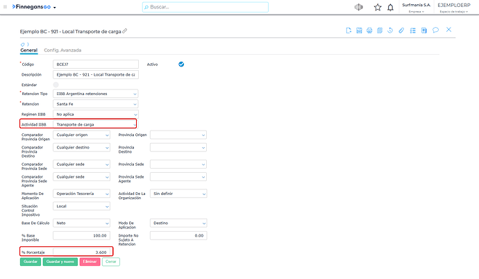Open the comments bubble icon
479x279 pixels.
[435, 30]
